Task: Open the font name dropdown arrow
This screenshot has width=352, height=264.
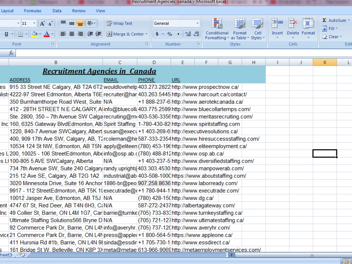Action: click(x=18, y=23)
